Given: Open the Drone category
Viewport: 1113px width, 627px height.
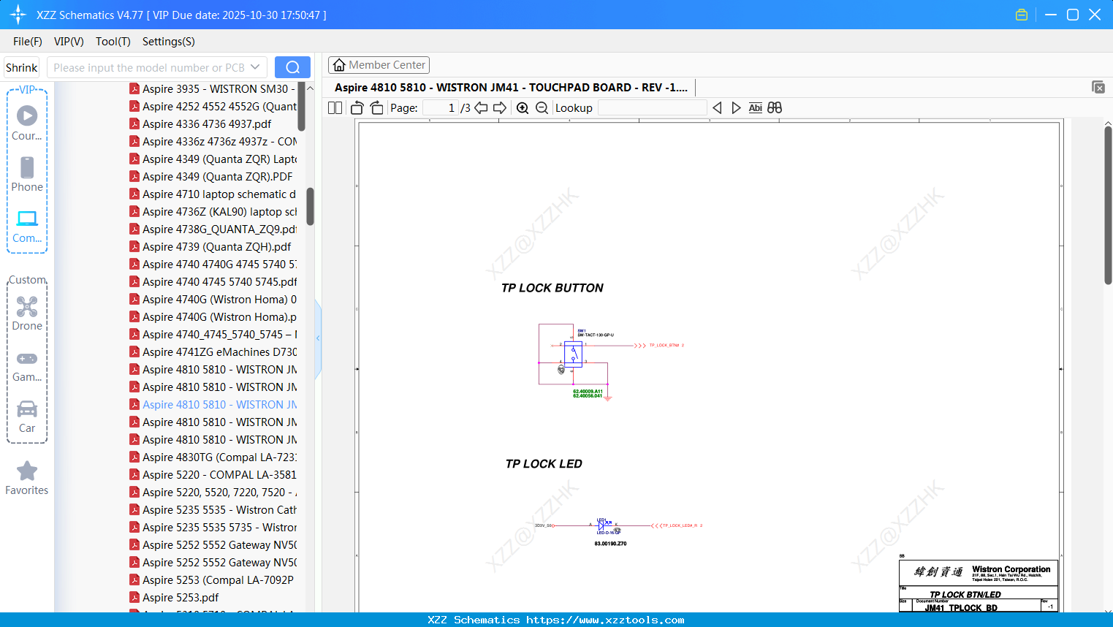Looking at the screenshot, I should (27, 313).
